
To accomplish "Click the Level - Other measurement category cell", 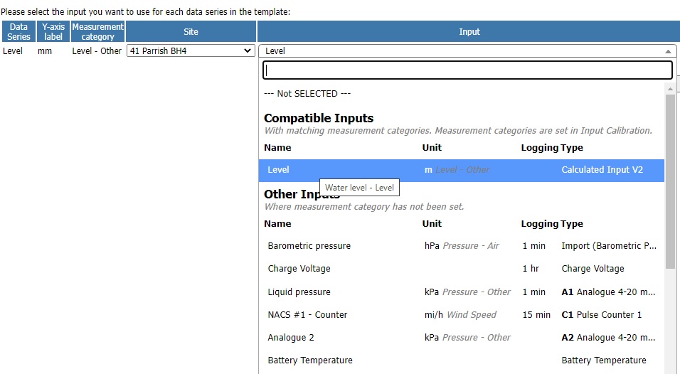I will (x=97, y=51).
